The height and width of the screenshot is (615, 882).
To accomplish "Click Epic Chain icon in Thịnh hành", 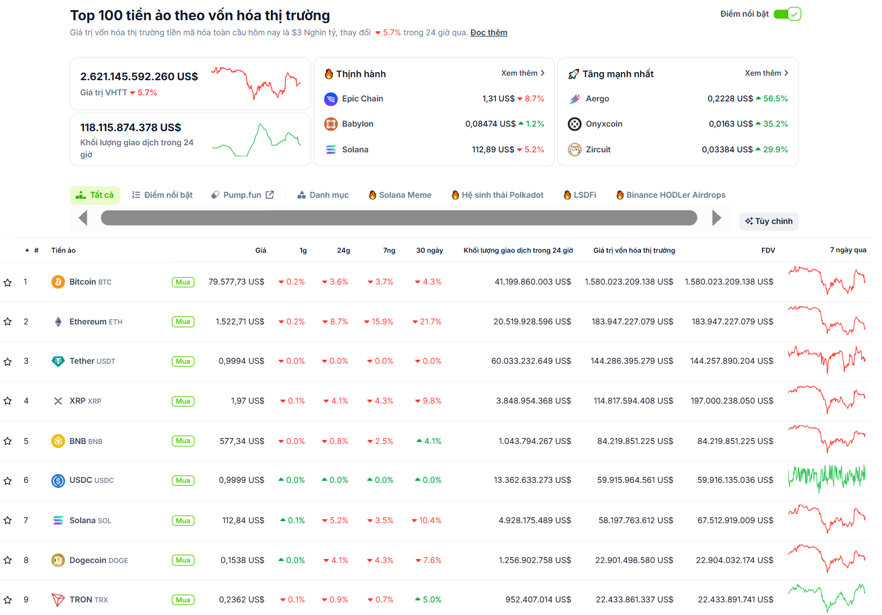I will [x=331, y=99].
